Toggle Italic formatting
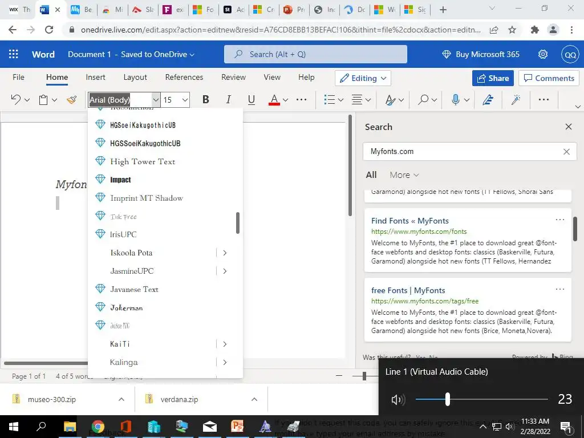 pyautogui.click(x=228, y=99)
